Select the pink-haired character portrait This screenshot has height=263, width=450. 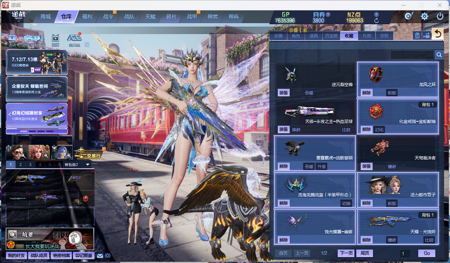(39, 152)
